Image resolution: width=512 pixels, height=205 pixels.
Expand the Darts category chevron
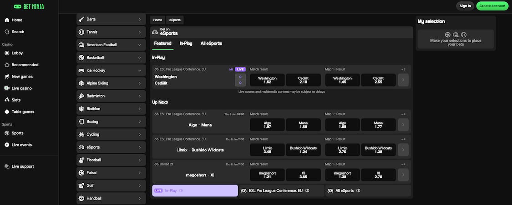point(139,19)
